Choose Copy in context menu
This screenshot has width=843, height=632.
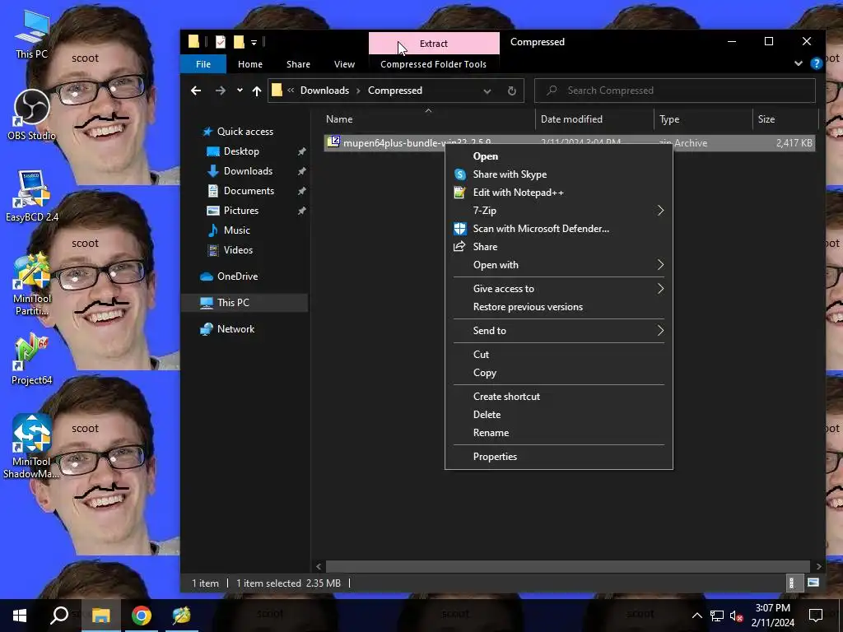pos(559,373)
